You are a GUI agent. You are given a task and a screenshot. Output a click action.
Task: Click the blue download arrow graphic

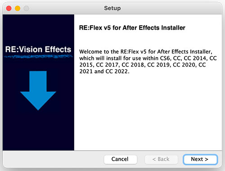[38, 90]
